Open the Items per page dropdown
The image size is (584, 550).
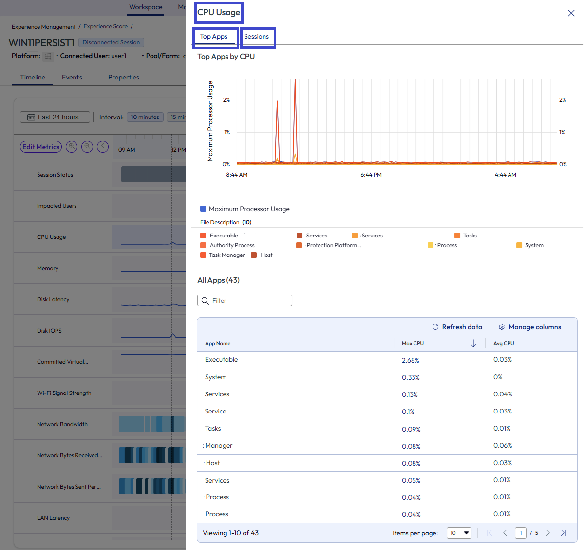459,533
